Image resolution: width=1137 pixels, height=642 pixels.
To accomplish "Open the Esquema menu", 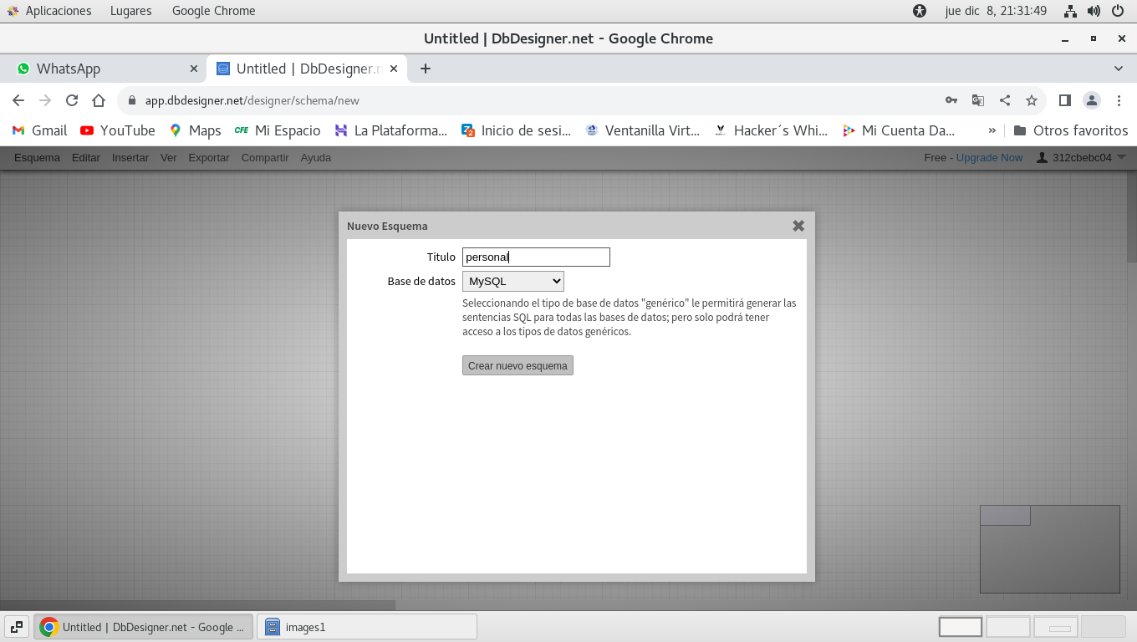I will click(37, 157).
